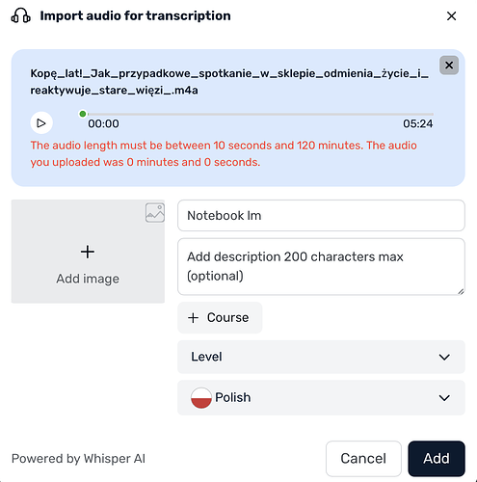Click the Add image upload area
Image resolution: width=477 pixels, height=482 pixels.
(88, 252)
